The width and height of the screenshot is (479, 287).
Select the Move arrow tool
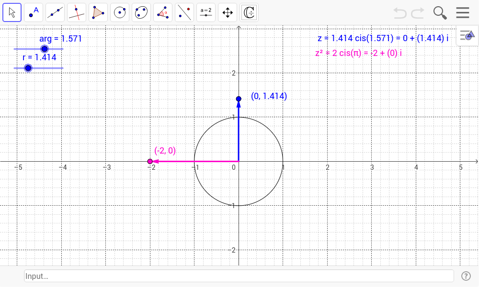(x=12, y=12)
